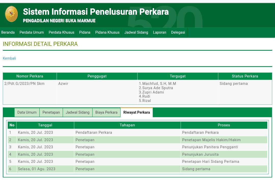Screen dimensions: 275x186
Task: Go to Pidana Khusus menu
Action: (x=107, y=32)
